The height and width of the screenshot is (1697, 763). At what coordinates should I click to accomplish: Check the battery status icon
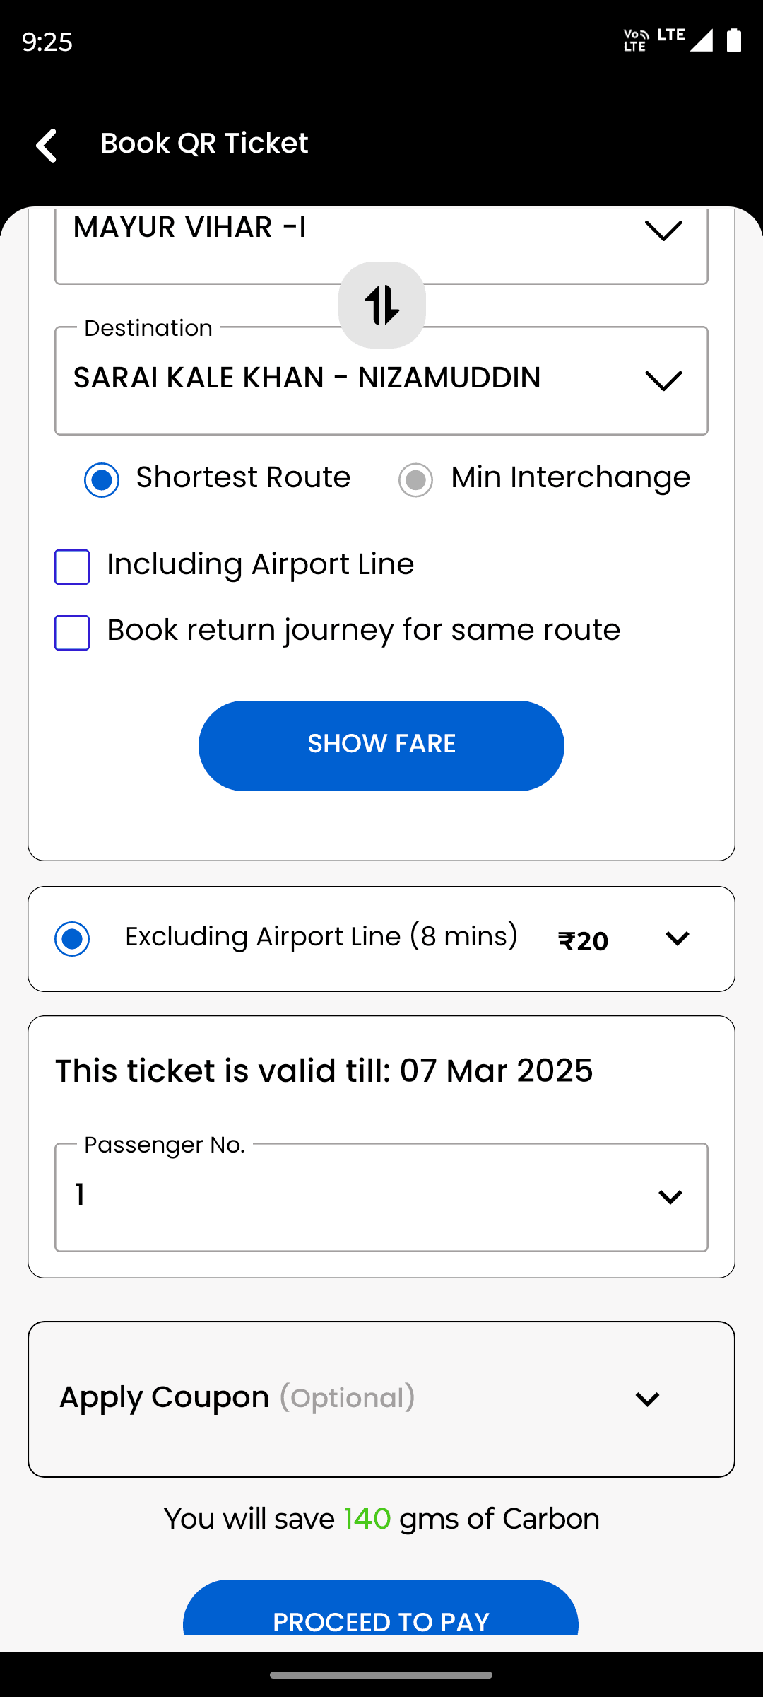point(734,40)
